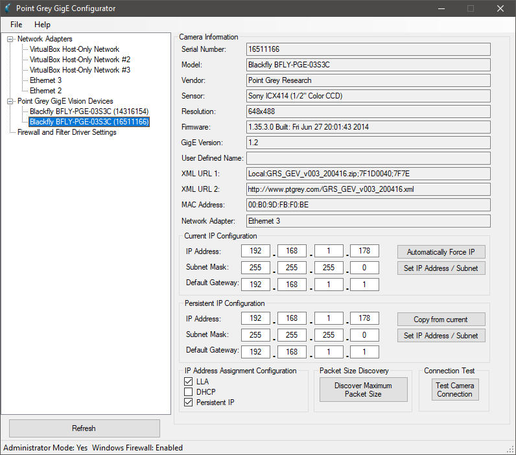Click the Serial Number field

368,49
